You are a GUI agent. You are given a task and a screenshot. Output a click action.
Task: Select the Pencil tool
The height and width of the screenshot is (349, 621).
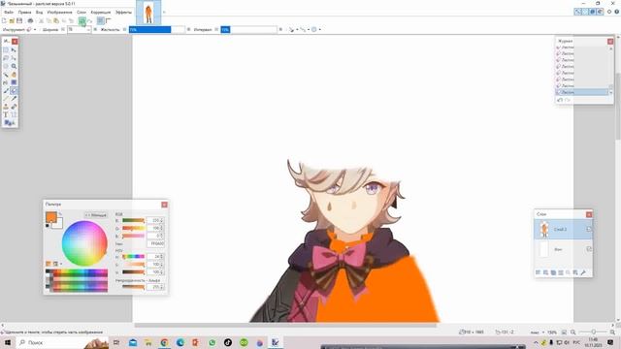click(6, 99)
